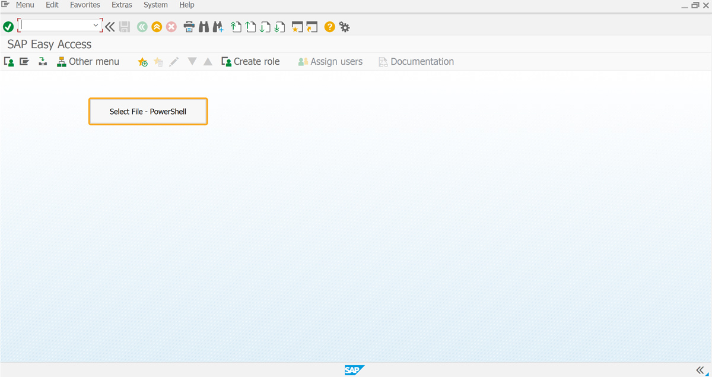Click the Assign users button

330,61
